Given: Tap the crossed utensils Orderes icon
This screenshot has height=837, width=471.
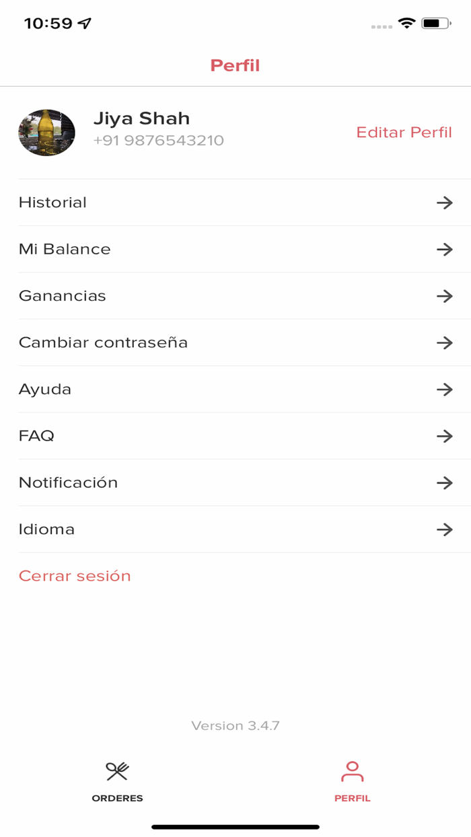Looking at the screenshot, I should [x=117, y=771].
